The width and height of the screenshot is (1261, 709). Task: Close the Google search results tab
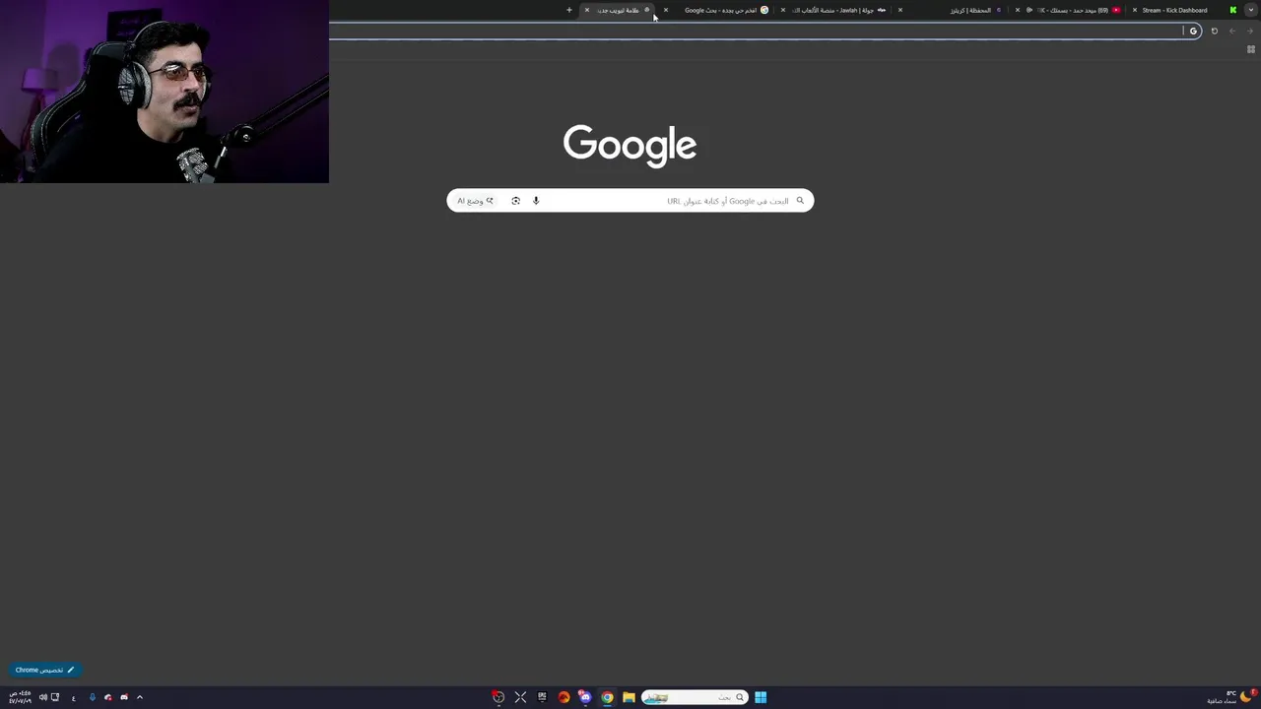tap(666, 10)
